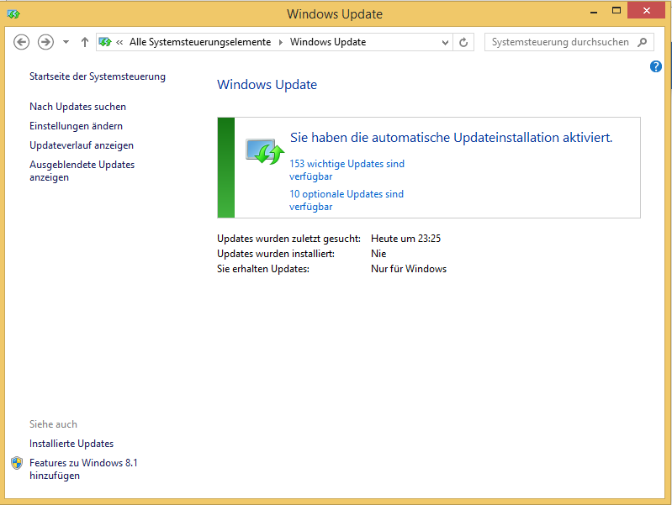The image size is (672, 505).
Task: Go back with the back arrow button
Action: pyautogui.click(x=21, y=42)
